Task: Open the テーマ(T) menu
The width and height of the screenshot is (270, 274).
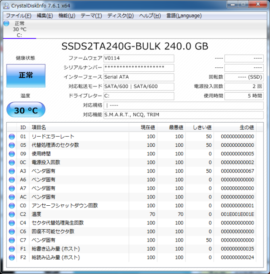Action: click(91, 16)
